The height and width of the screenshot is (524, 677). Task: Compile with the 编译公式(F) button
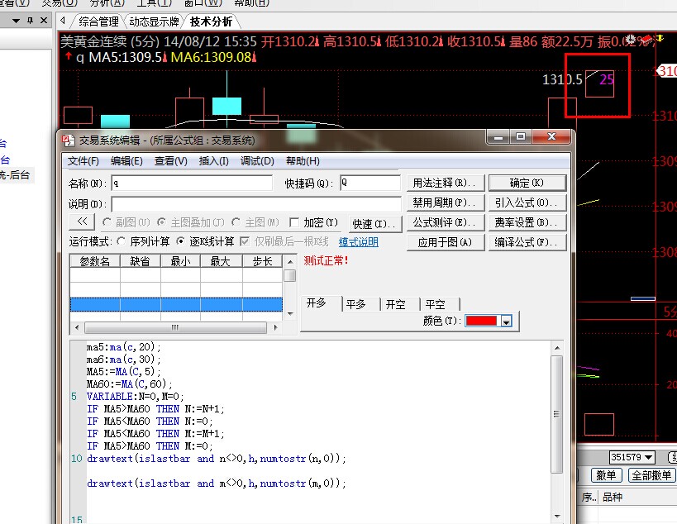[527, 242]
